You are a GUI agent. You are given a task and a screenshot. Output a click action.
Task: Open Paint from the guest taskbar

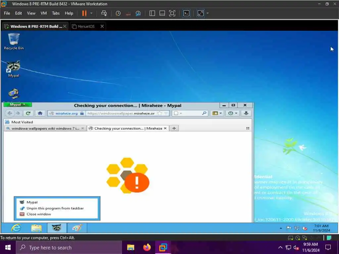pos(77,228)
